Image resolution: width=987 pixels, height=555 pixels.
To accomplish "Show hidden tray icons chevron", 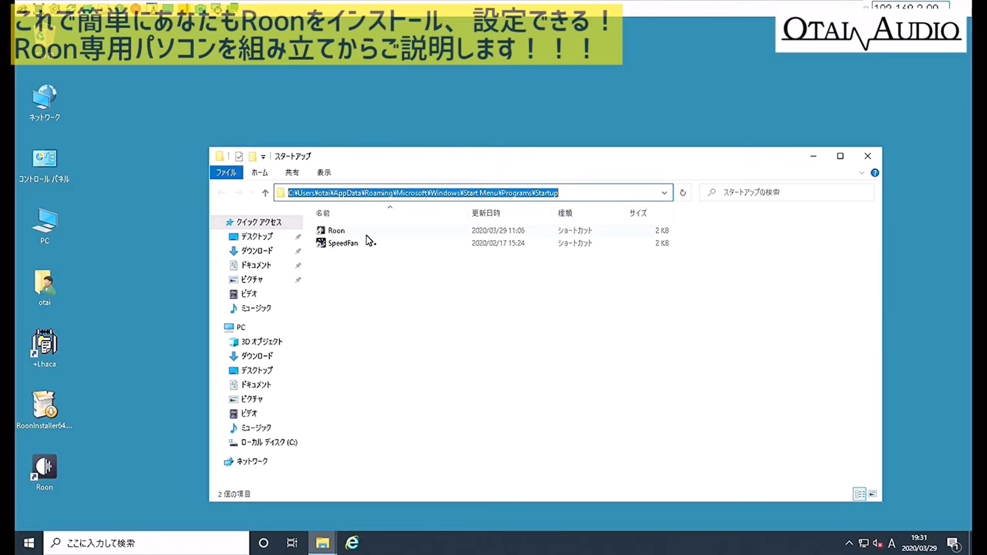I will pos(849,543).
